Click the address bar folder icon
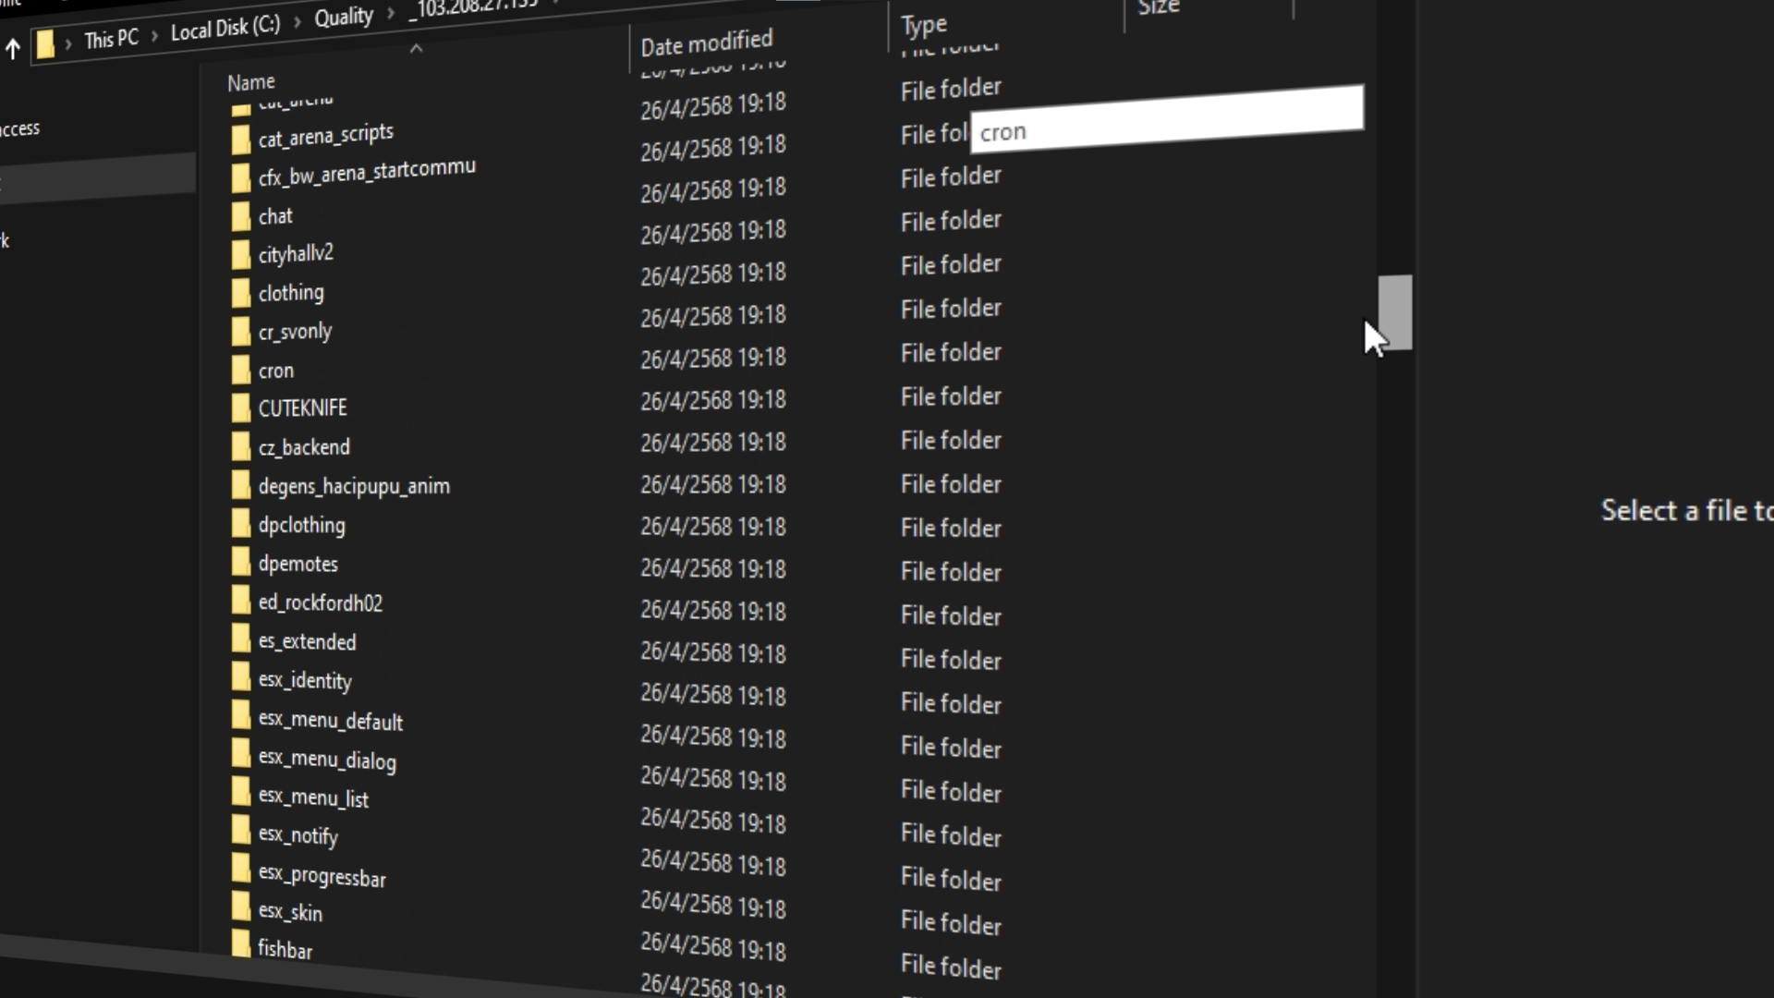 point(45,44)
